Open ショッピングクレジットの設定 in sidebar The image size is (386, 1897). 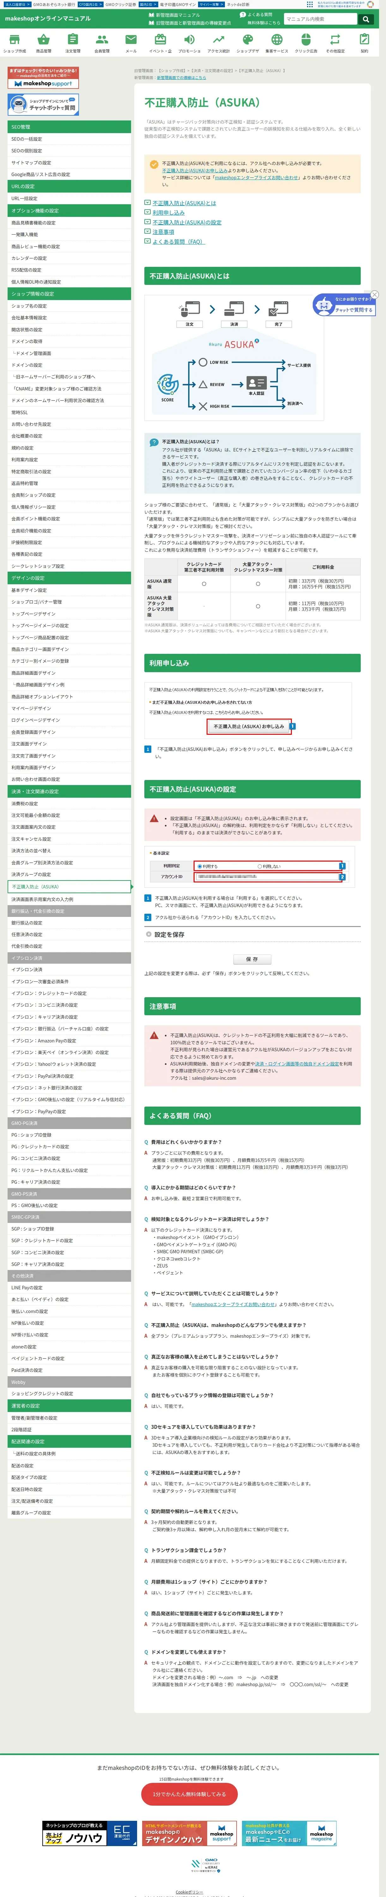click(x=69, y=1394)
